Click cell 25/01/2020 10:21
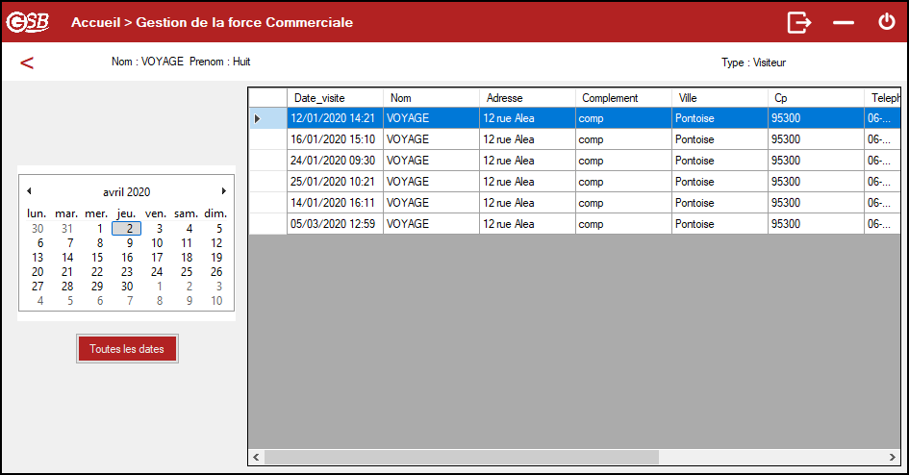This screenshot has width=909, height=475. 335,182
